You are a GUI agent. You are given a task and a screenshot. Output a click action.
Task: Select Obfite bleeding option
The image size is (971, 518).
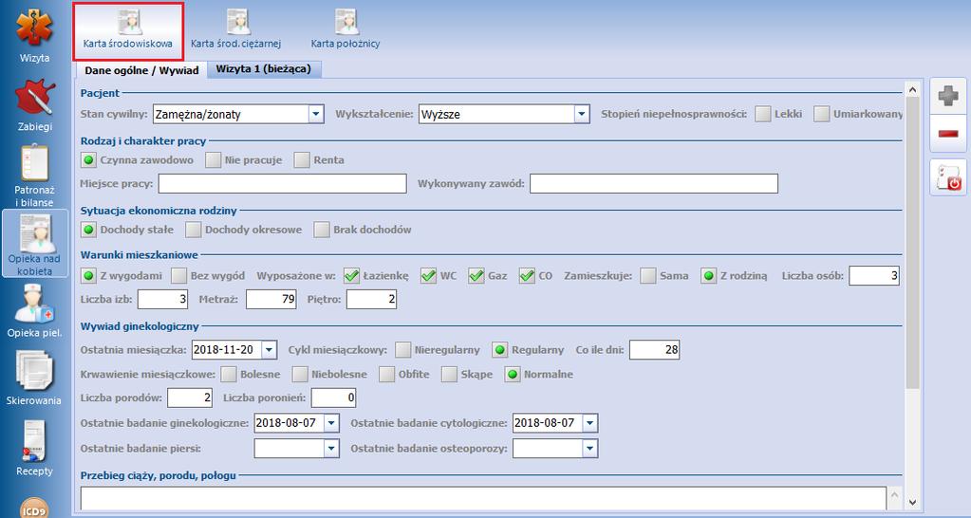[387, 374]
